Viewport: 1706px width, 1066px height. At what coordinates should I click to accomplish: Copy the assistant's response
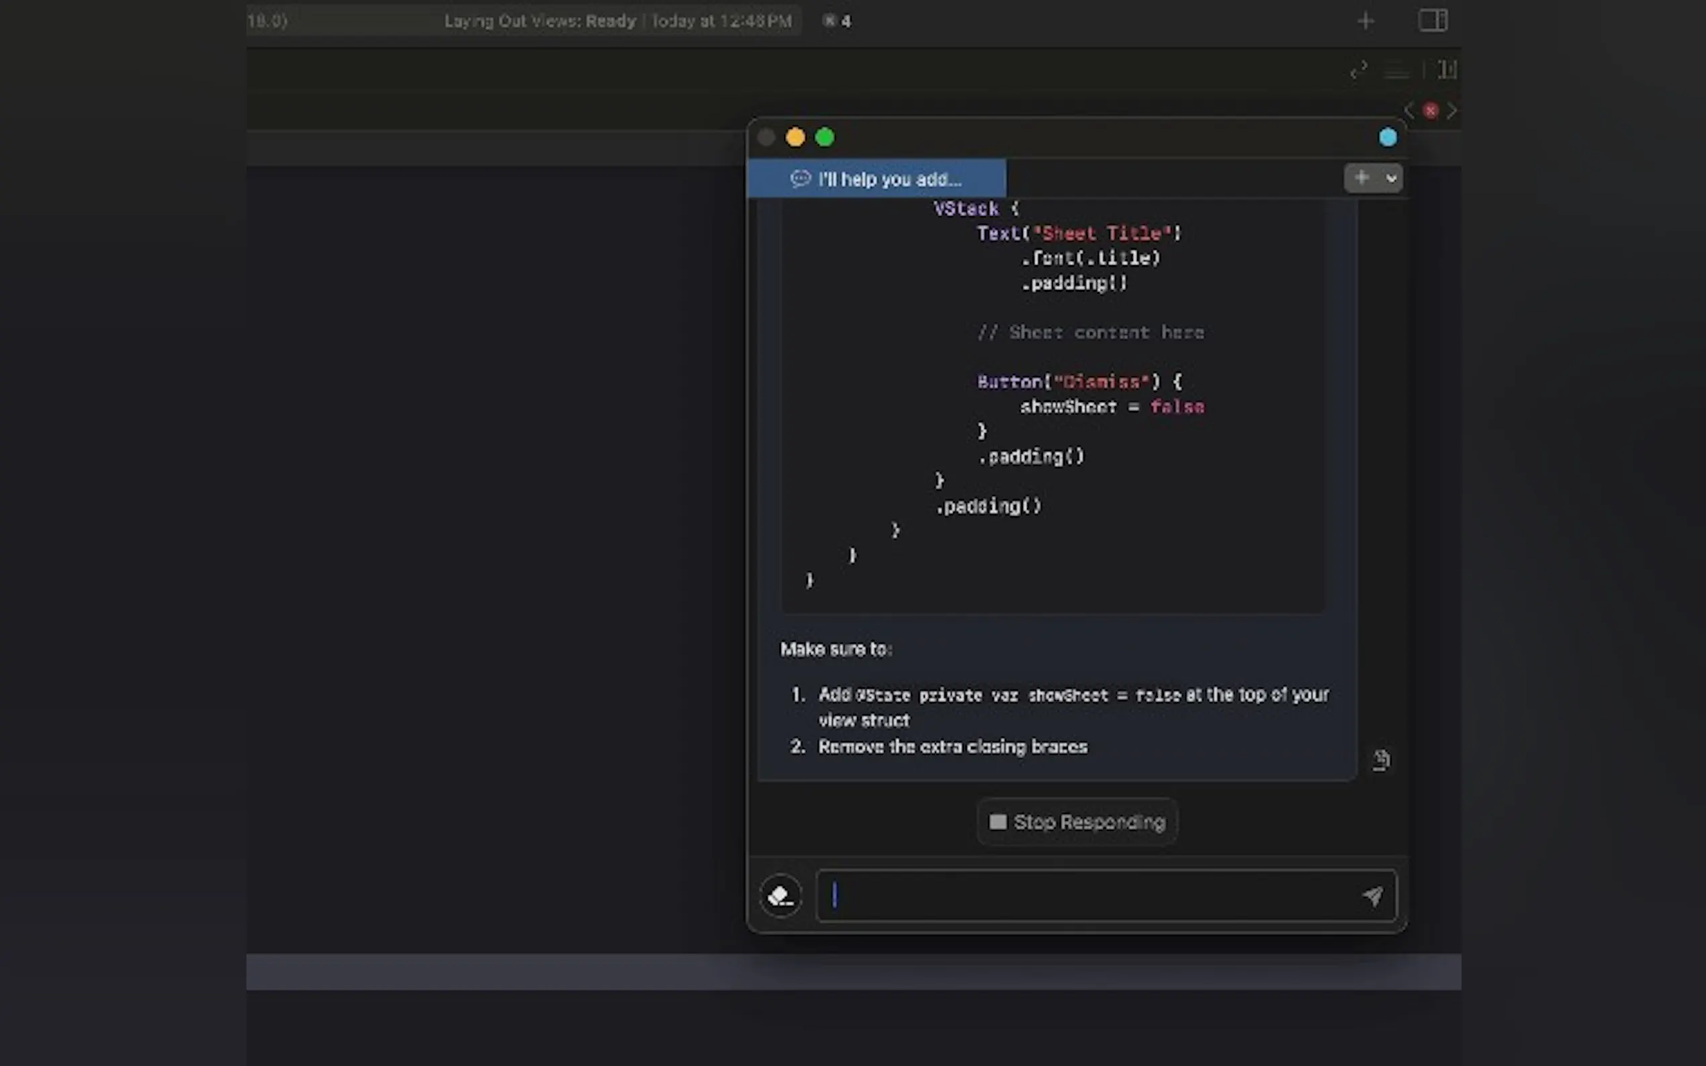pyautogui.click(x=1380, y=759)
